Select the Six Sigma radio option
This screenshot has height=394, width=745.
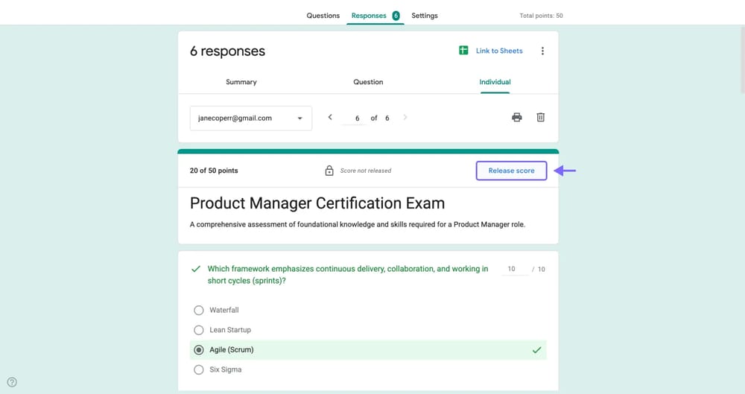pos(199,369)
